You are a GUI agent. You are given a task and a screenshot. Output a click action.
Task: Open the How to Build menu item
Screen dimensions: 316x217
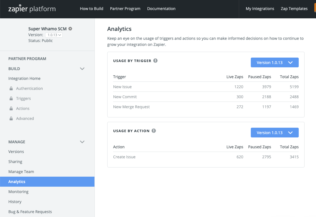pyautogui.click(x=91, y=9)
